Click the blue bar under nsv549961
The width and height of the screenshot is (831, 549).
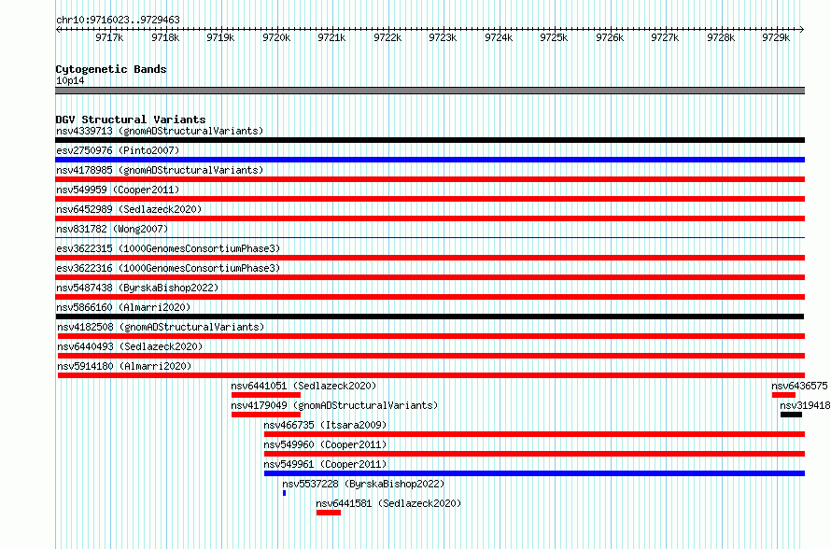[535, 473]
